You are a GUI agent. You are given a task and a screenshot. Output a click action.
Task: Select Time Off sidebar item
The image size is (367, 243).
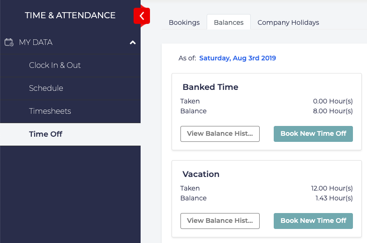pos(45,134)
